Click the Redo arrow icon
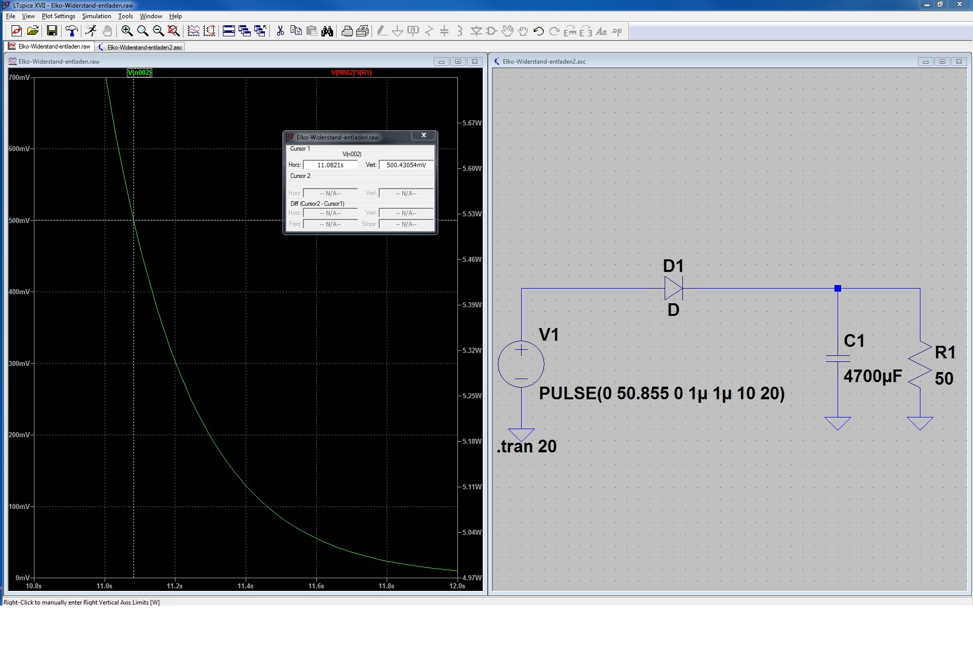The width and height of the screenshot is (973, 650). click(x=554, y=31)
